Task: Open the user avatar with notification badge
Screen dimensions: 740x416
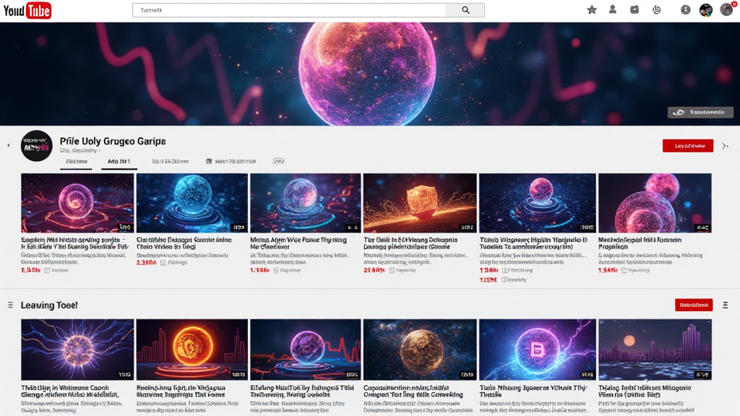Action: (x=726, y=9)
